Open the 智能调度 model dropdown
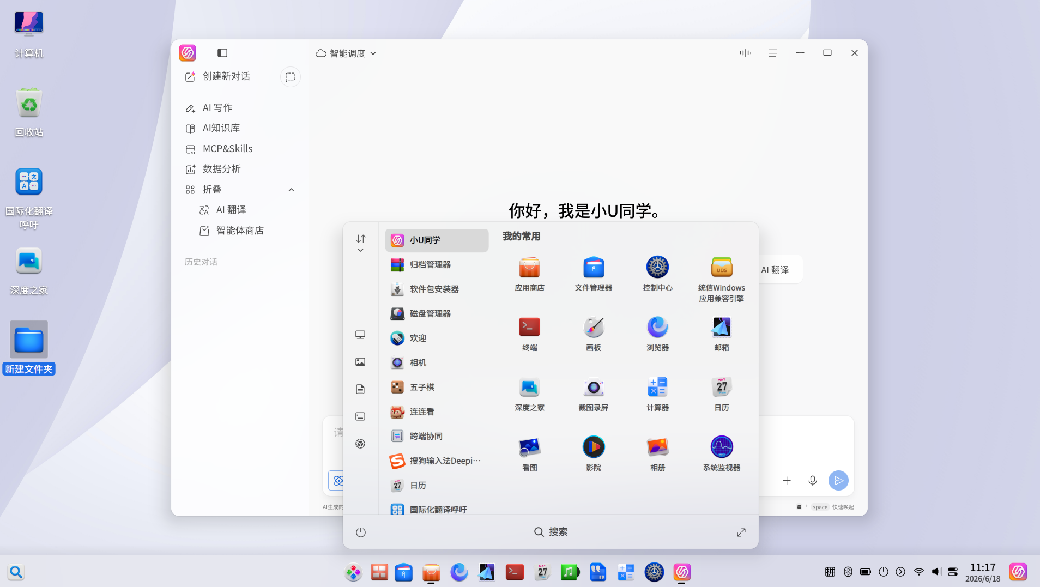Screen dimensions: 1040x587 tap(346, 53)
